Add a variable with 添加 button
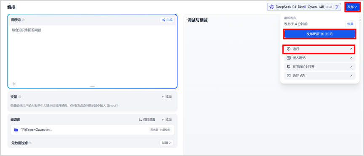The height and width of the screenshot is (156, 364). click(x=166, y=97)
